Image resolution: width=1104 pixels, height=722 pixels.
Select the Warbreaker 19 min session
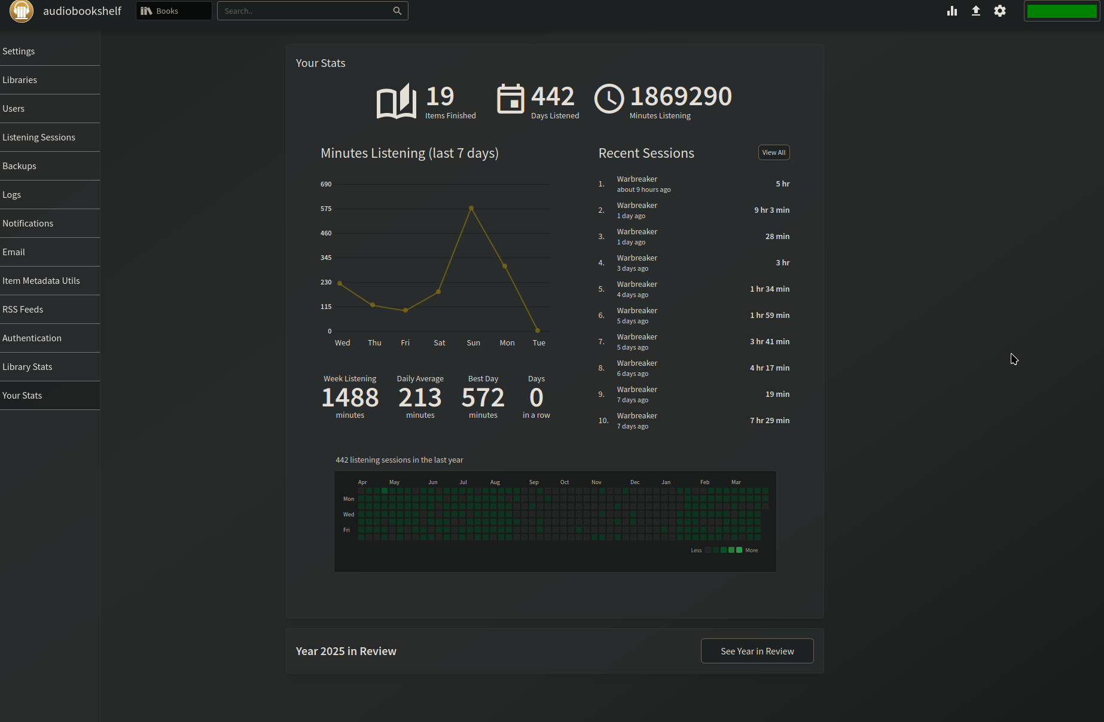click(x=694, y=394)
